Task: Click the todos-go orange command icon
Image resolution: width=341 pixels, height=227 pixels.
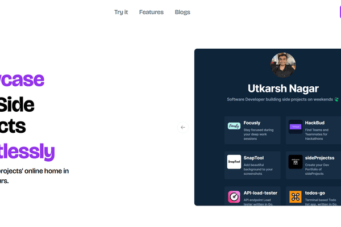Action: pos(296,197)
